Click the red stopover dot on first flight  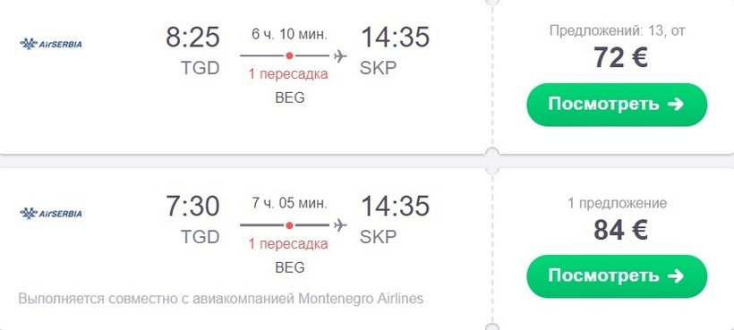point(289,55)
